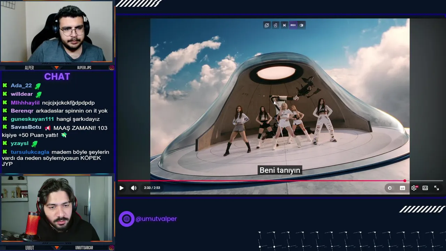This screenshot has width=446, height=251.
Task: Click the 2:33 / 2:53 time display
Action: (x=152, y=188)
